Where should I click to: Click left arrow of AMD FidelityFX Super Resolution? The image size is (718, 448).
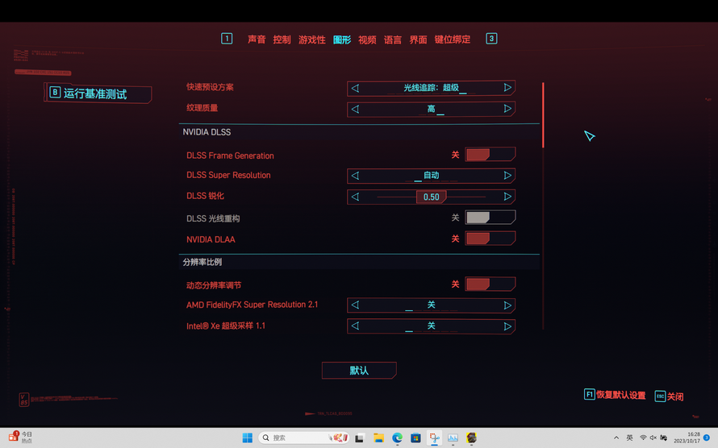355,305
